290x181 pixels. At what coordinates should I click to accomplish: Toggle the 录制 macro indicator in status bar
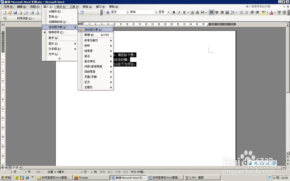pyautogui.click(x=102, y=172)
